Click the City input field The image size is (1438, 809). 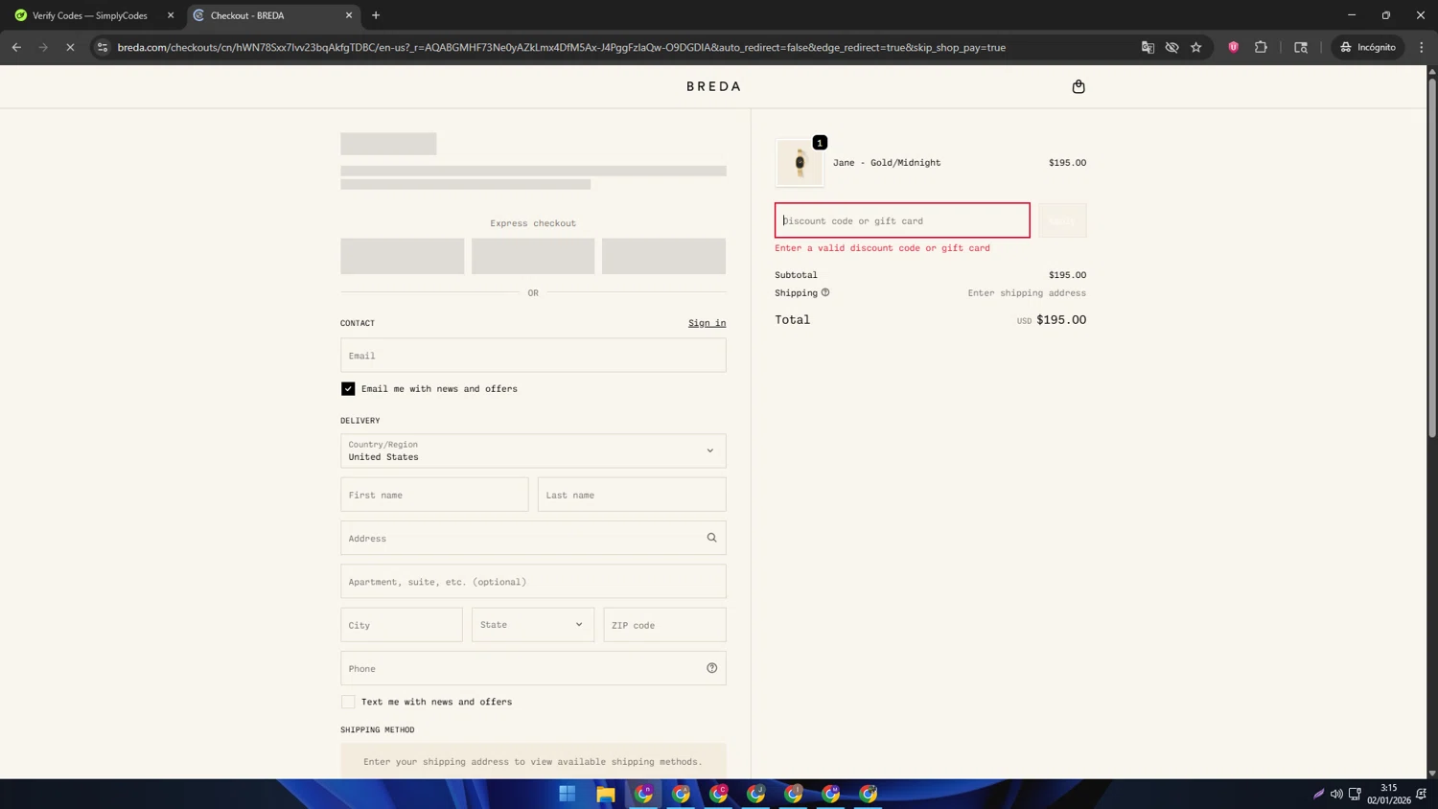pyautogui.click(x=402, y=625)
